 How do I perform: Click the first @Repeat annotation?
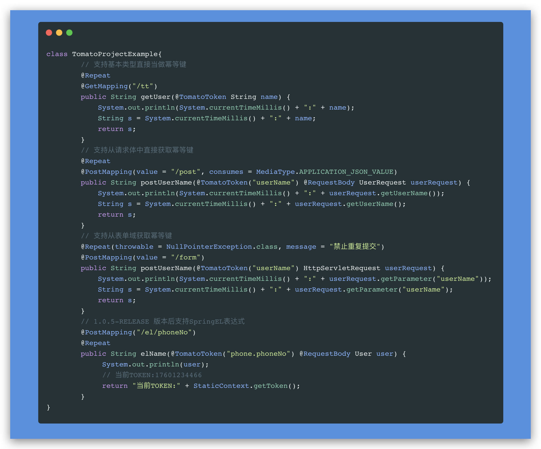tap(96, 76)
